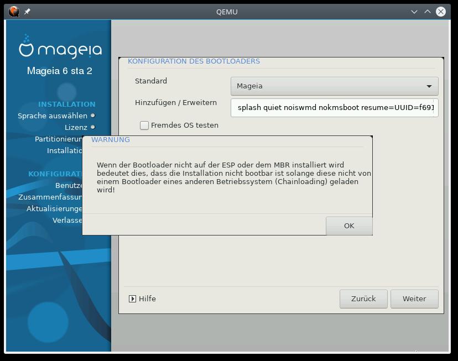
Task: Enable the Fremdes OS testen checkbox
Action: [144, 125]
